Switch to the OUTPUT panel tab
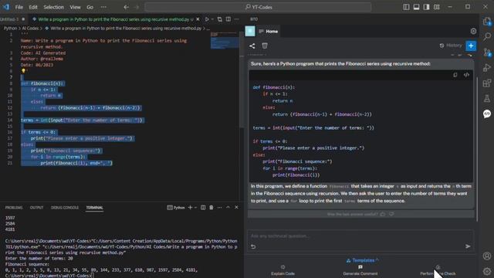 (36, 208)
